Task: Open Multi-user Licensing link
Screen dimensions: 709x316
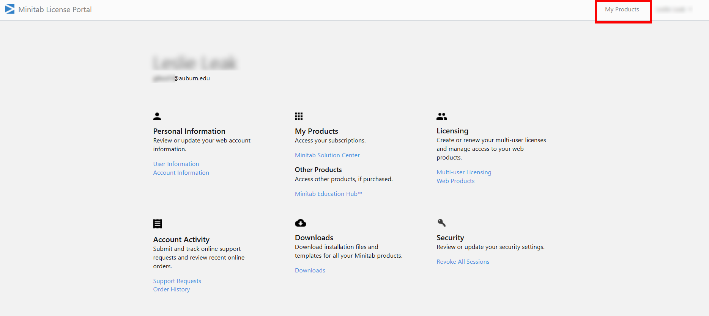Action: click(x=464, y=172)
